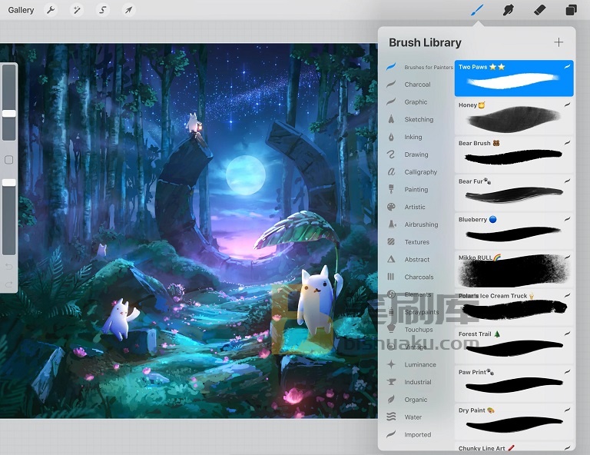Adjust the brush size slider handle
The width and height of the screenshot is (590, 455).
(9, 113)
